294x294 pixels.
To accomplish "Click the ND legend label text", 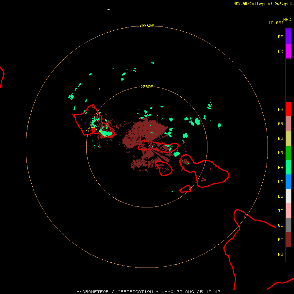I will click(x=280, y=254).
